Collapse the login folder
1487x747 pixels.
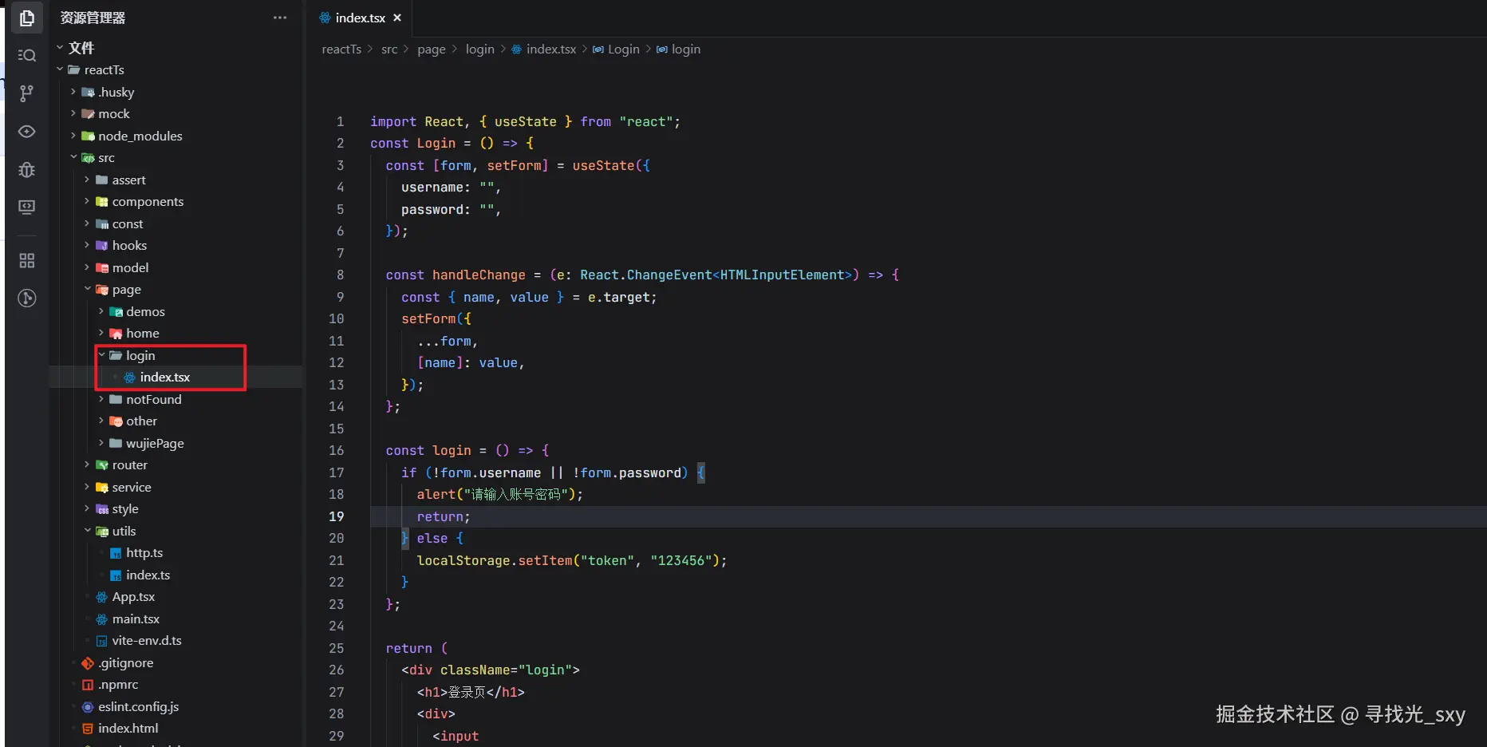coord(140,356)
